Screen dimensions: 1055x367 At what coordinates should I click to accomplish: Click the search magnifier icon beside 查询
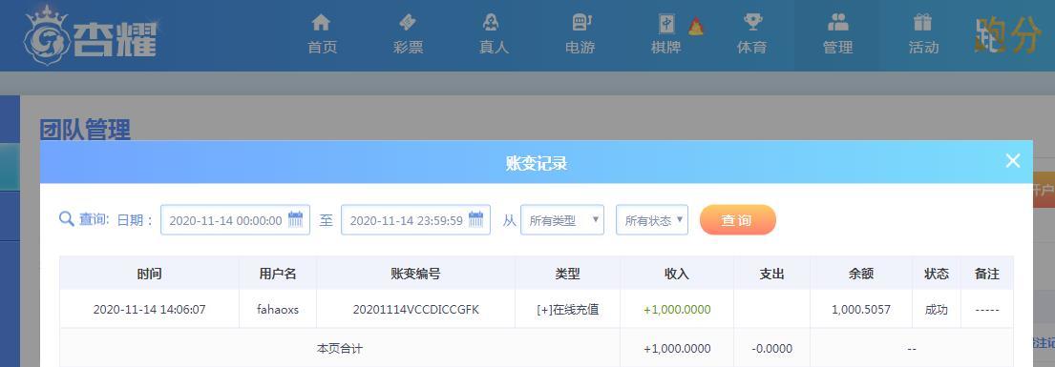pyautogui.click(x=67, y=219)
